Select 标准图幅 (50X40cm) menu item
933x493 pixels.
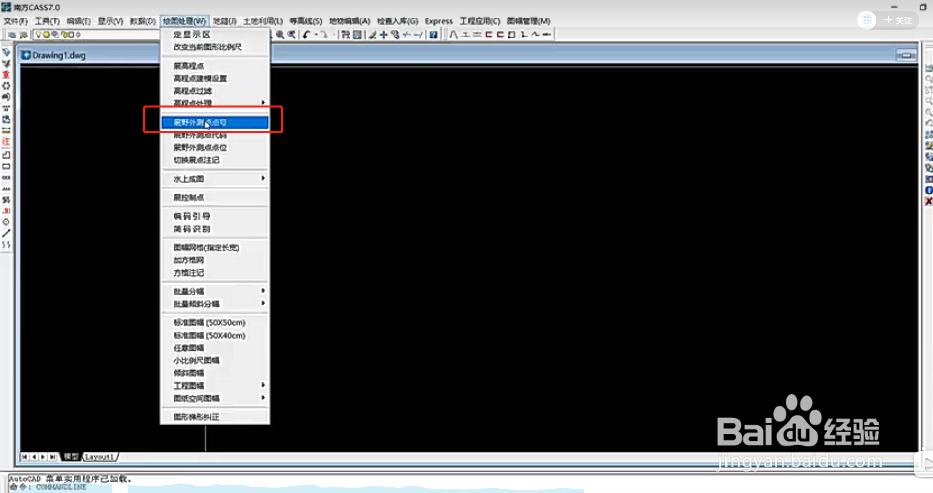(x=215, y=335)
